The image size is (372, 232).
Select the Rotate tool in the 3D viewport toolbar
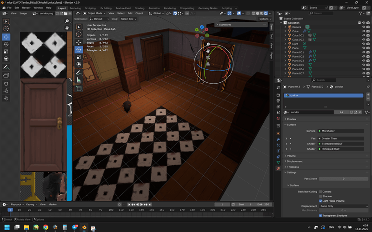[79, 49]
